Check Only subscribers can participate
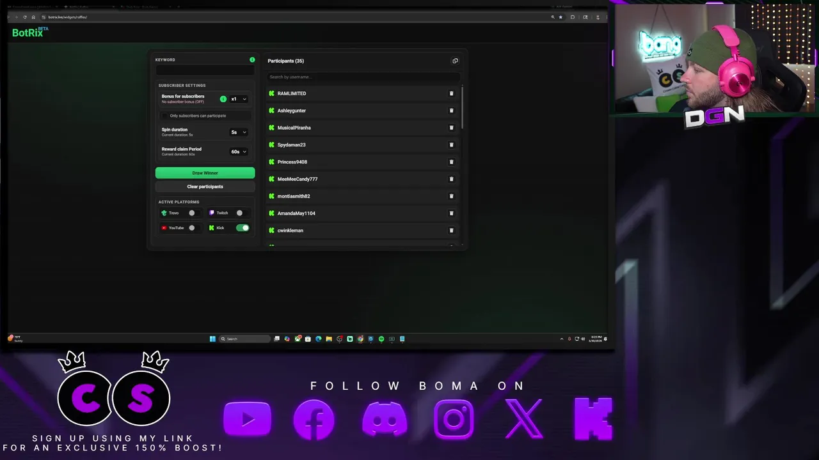The height and width of the screenshot is (460, 819). click(x=165, y=116)
